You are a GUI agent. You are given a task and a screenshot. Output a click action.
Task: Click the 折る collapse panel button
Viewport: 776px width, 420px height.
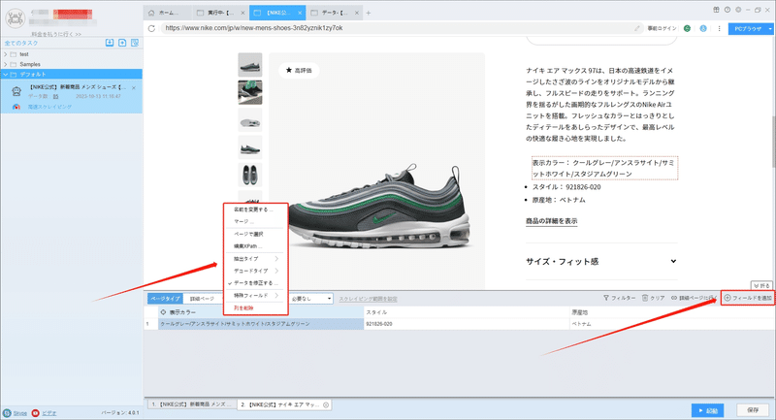click(x=761, y=286)
